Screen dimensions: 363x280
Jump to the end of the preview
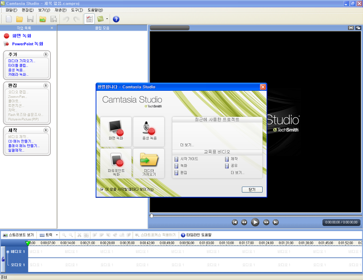(275, 223)
